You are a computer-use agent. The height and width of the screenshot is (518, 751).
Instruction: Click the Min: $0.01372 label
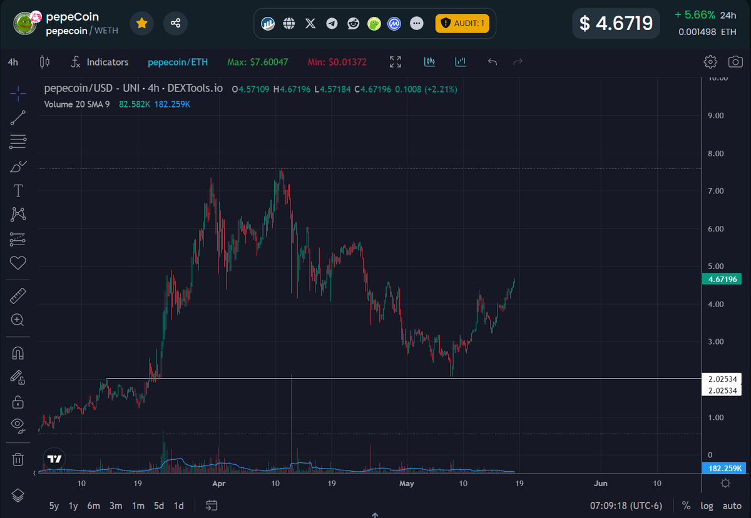click(x=337, y=62)
